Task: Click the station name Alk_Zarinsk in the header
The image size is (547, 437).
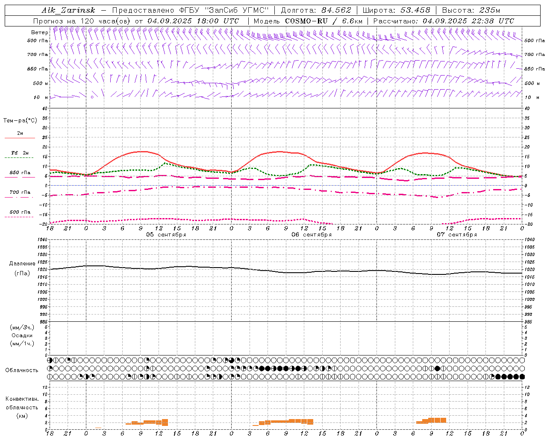Action: [x=68, y=10]
